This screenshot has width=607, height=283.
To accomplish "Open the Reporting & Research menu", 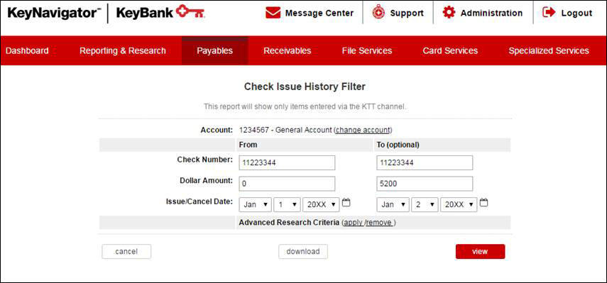I will pos(123,50).
